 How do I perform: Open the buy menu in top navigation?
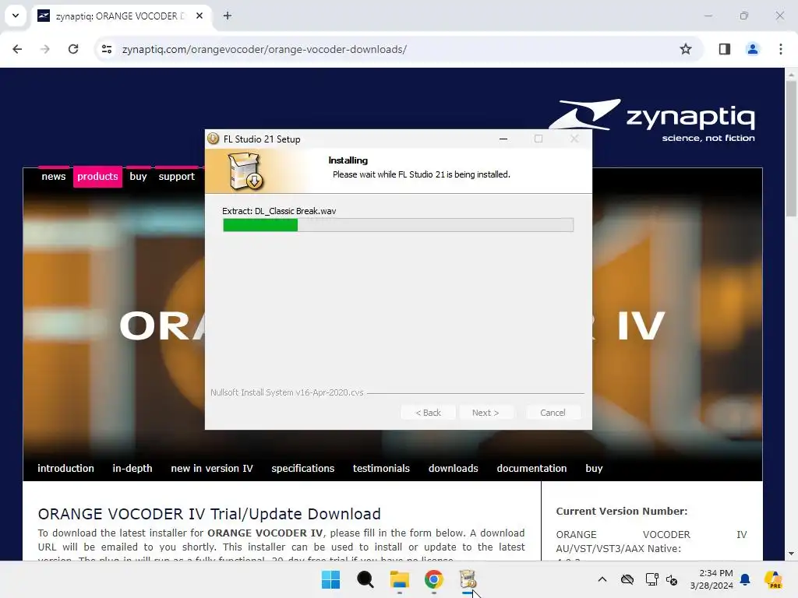pyautogui.click(x=138, y=177)
